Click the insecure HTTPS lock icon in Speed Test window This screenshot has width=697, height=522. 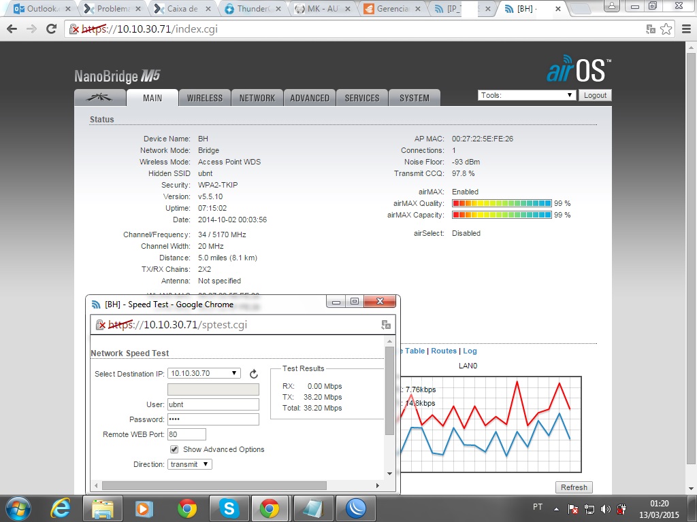[101, 325]
